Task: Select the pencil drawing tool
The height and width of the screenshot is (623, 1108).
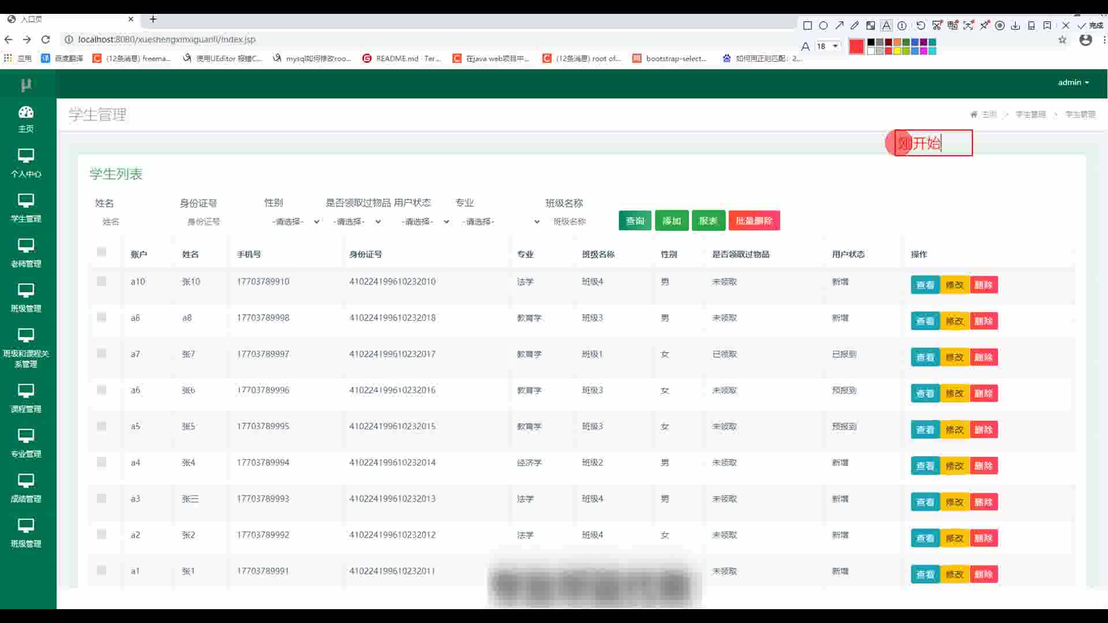Action: [855, 25]
